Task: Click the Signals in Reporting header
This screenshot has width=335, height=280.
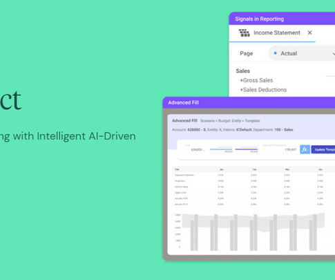Action: (x=282, y=19)
